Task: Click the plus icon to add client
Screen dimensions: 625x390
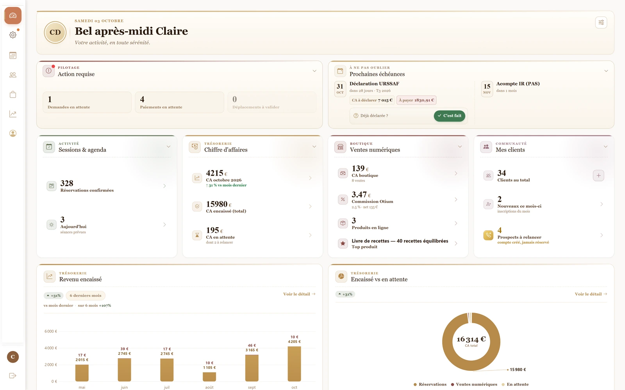Action: point(598,176)
